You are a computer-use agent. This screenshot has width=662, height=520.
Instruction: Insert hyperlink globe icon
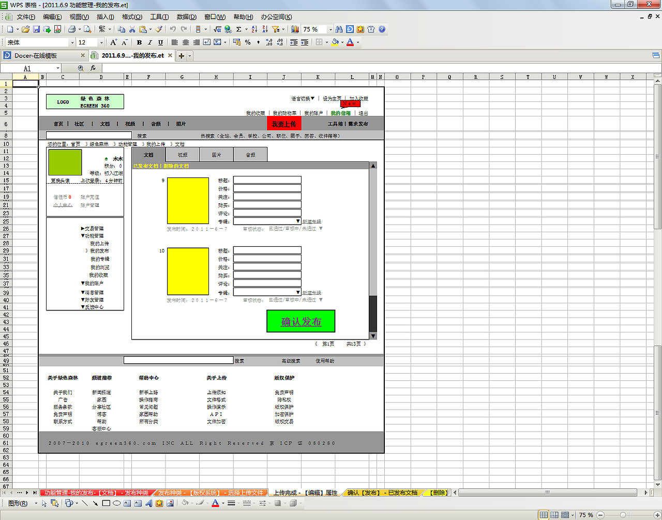tap(228, 29)
